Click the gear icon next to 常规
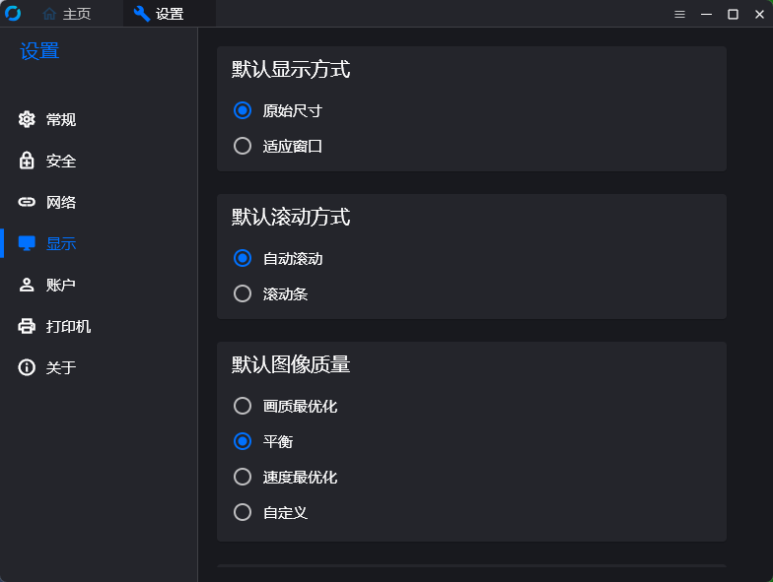Image resolution: width=773 pixels, height=582 pixels. [x=27, y=120]
